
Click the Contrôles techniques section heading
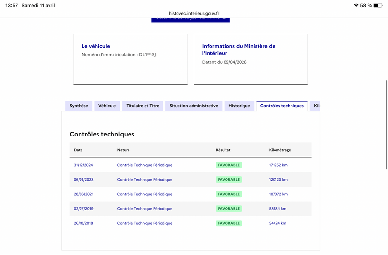[x=102, y=134]
